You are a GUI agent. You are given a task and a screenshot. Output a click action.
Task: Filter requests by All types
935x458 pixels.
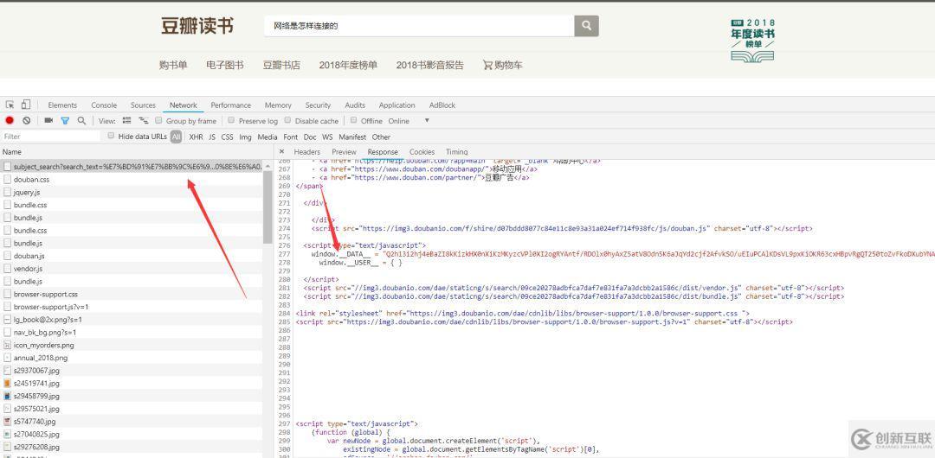[x=176, y=137]
